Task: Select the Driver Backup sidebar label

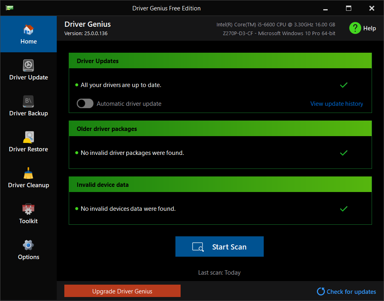Action: pos(28,113)
